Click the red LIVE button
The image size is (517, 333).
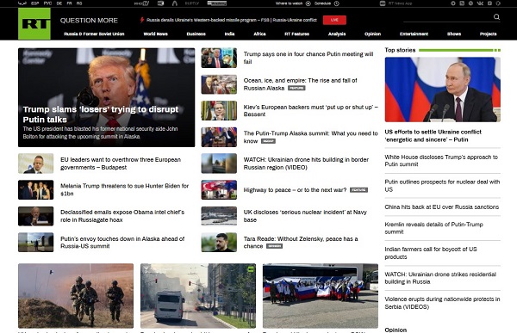[334, 20]
